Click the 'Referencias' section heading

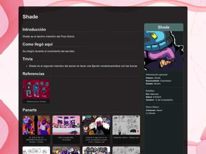33,74
